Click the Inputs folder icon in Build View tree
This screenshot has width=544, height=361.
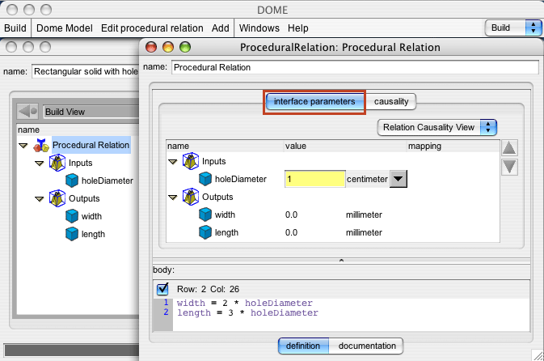57,163
